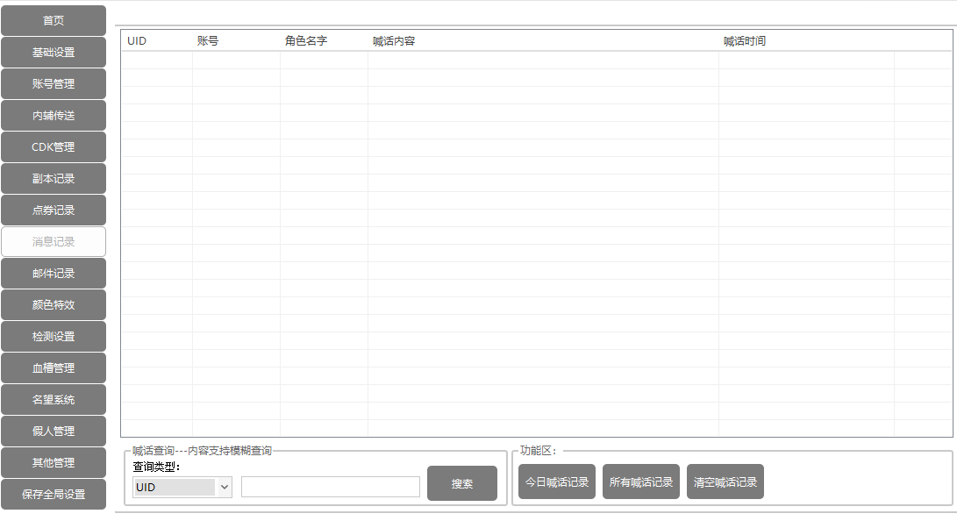Screen dimensions: 957x528
Task: Open the 点券记录 page
Action: (x=54, y=210)
